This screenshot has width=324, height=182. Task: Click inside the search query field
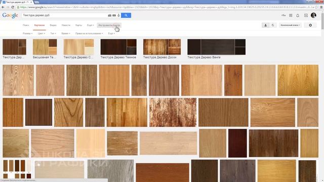coord(64,15)
